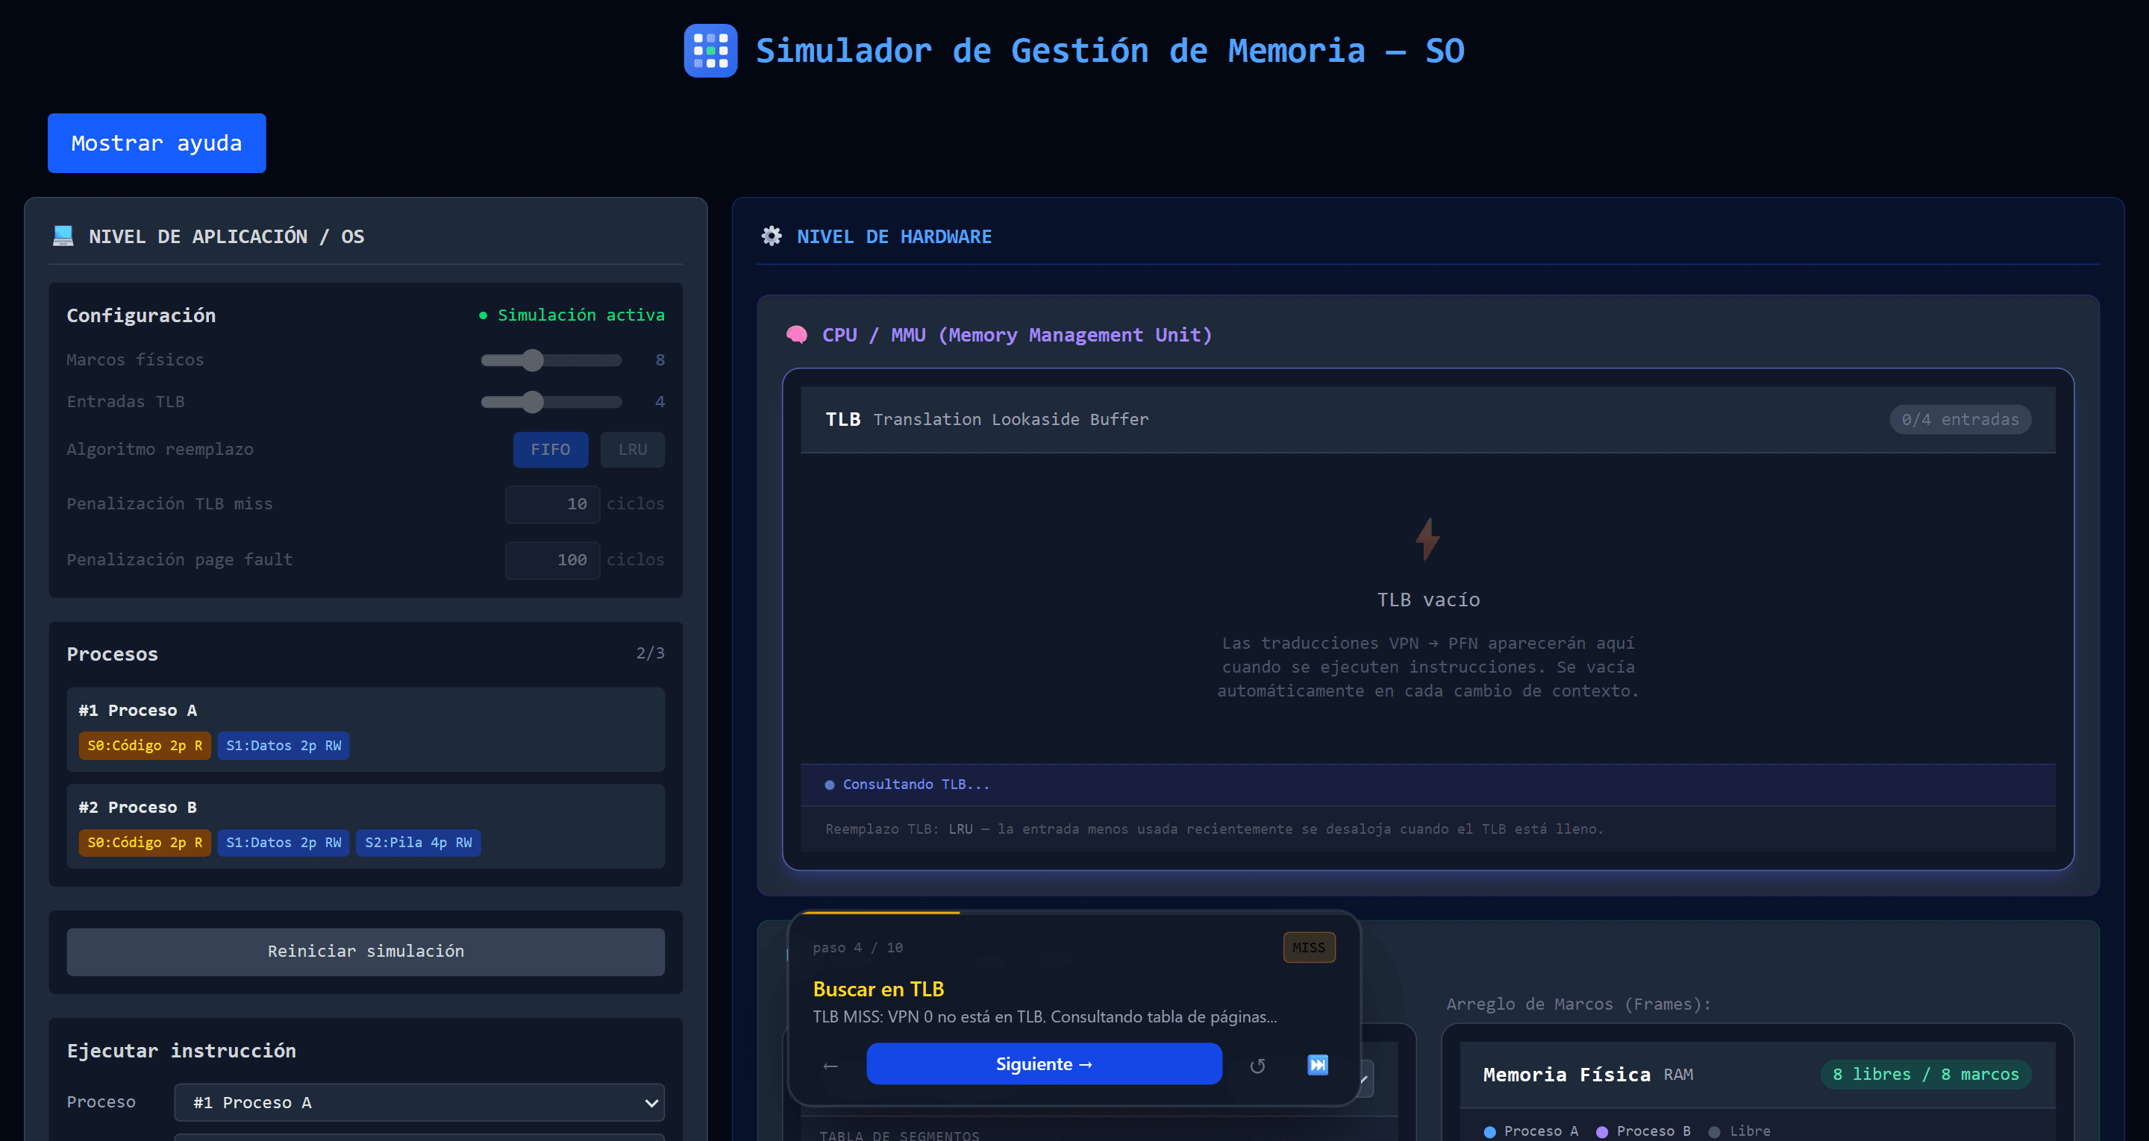Click Proceso B's S2:Pila 4p RW segment tag
Screen dimensions: 2149x1141
419,843
